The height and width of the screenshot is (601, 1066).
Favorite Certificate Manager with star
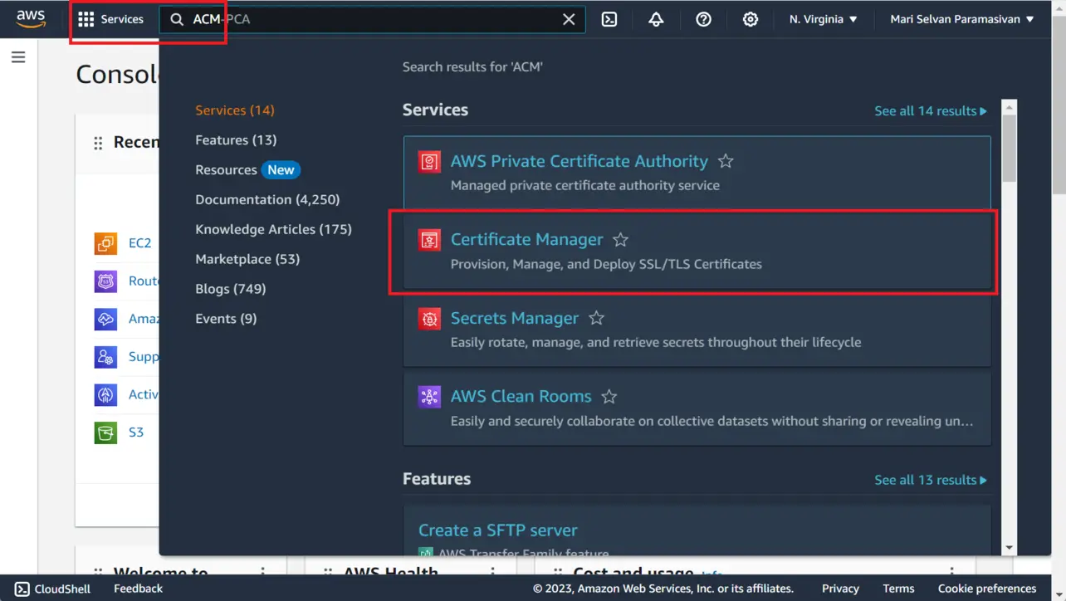(620, 240)
